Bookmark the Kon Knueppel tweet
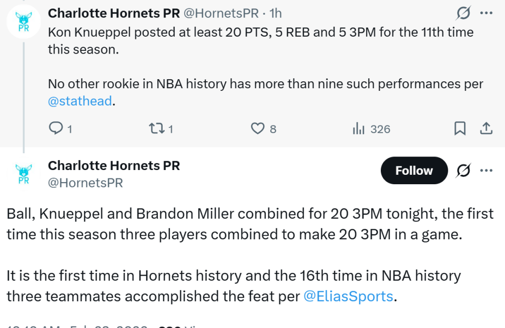Screen dimensions: 505x328 pos(459,129)
